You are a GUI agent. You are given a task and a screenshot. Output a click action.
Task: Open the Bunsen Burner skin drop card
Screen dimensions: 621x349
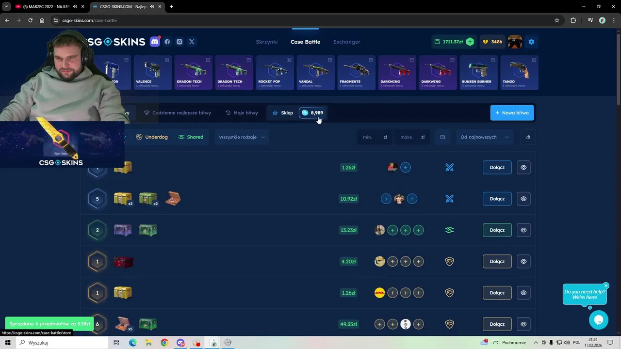coord(478,73)
